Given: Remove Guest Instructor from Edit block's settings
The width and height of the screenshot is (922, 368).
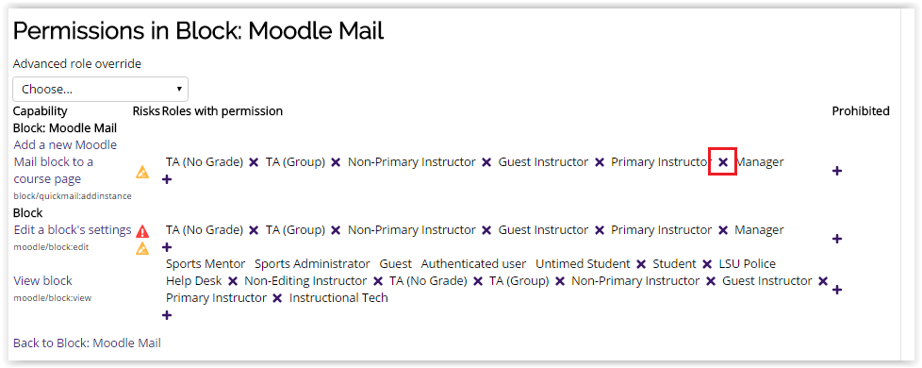Looking at the screenshot, I should click(600, 230).
